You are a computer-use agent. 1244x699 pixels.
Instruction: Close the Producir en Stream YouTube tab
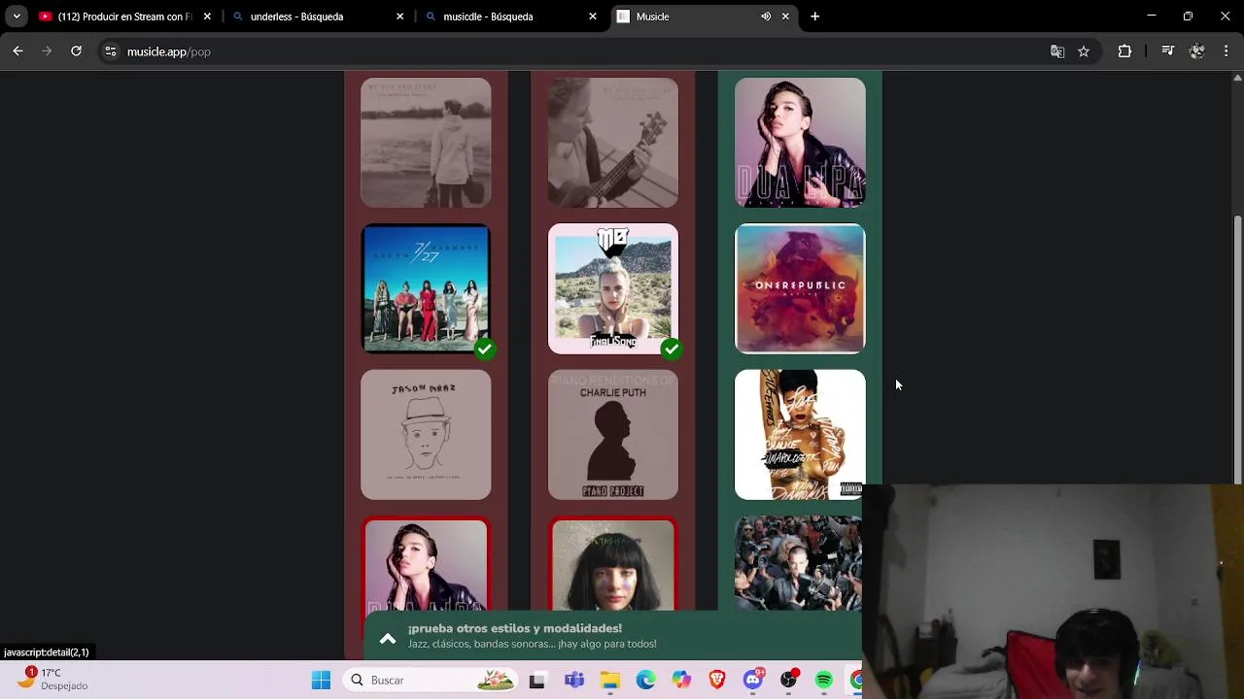(207, 17)
